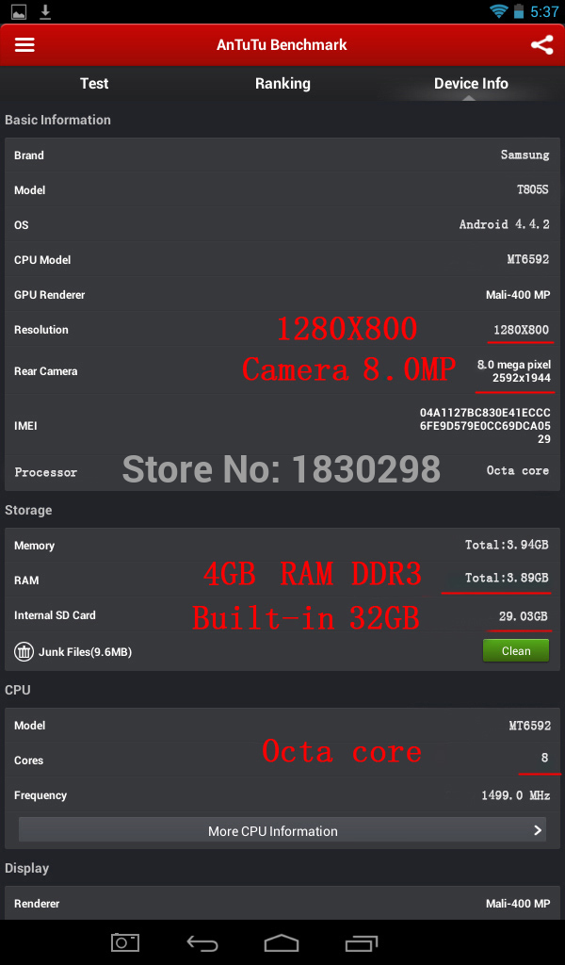This screenshot has height=965, width=565.
Task: Tap the Android home navigation icon
Action: click(x=281, y=942)
